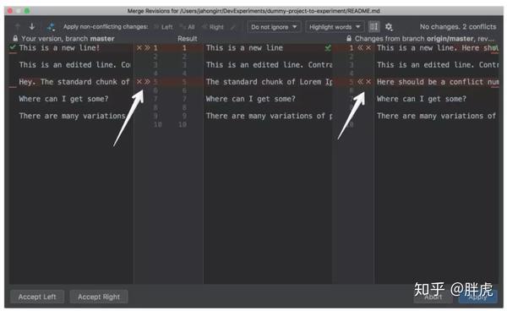
Task: Click the Accept Right button
Action: click(99, 297)
